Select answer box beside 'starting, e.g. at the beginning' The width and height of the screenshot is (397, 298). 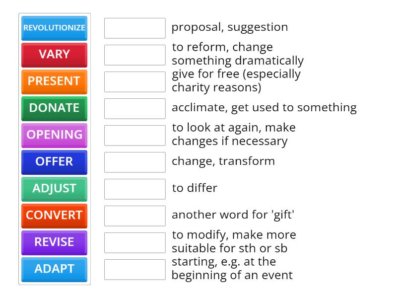coord(134,270)
